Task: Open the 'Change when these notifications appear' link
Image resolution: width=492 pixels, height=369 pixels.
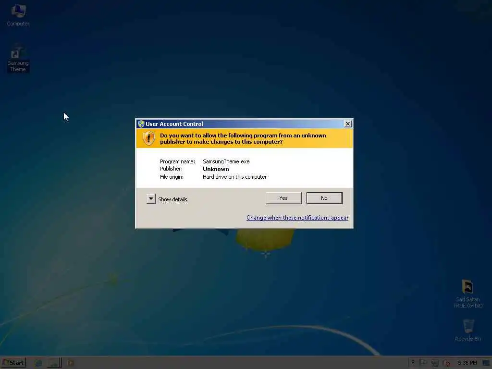Action: coord(297,218)
